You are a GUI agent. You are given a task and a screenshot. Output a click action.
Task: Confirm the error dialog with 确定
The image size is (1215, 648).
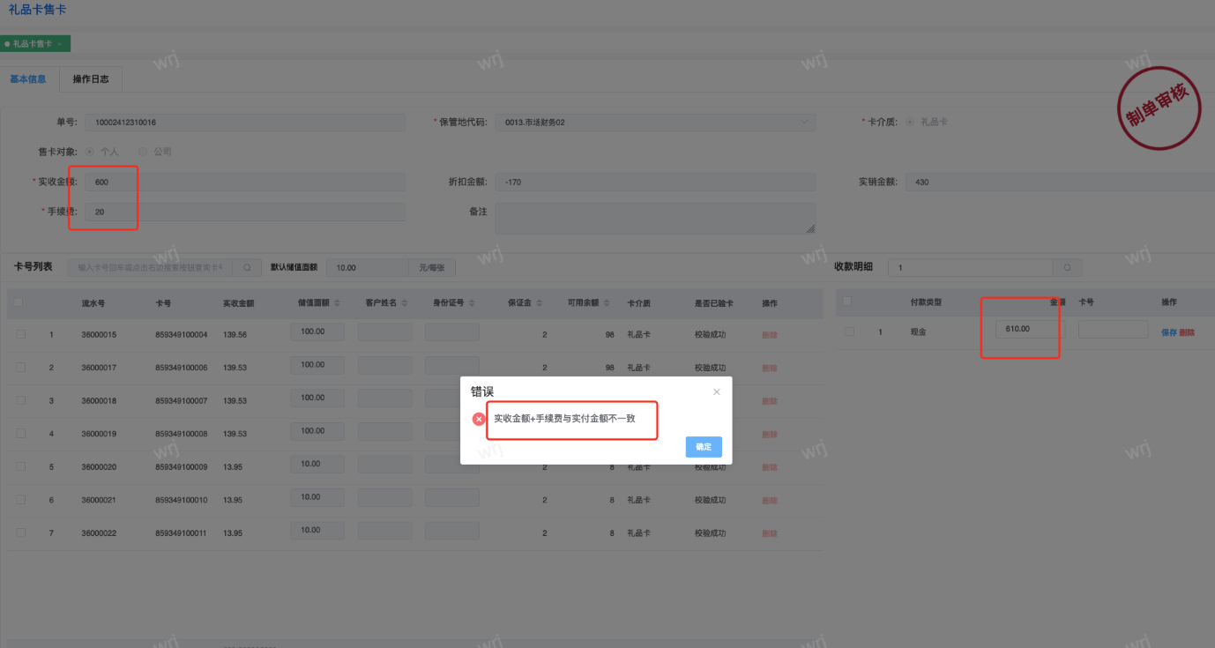704,447
